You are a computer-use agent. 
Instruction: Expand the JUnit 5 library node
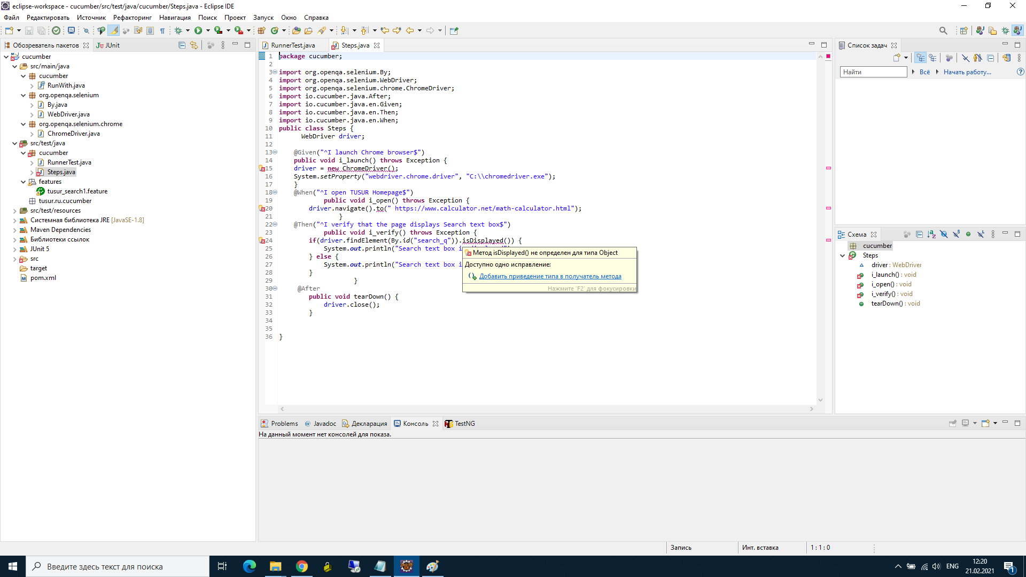pos(15,249)
